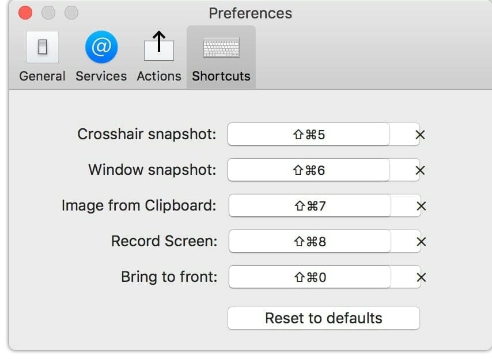Screen dimensions: 492x359
Task: Click the keyboard icon for Shortcuts
Action: 221,48
